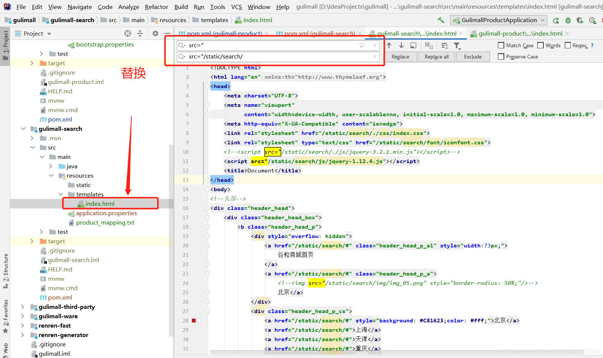603x358 pixels.
Task: Open Project panel settings gear
Action: point(155,33)
